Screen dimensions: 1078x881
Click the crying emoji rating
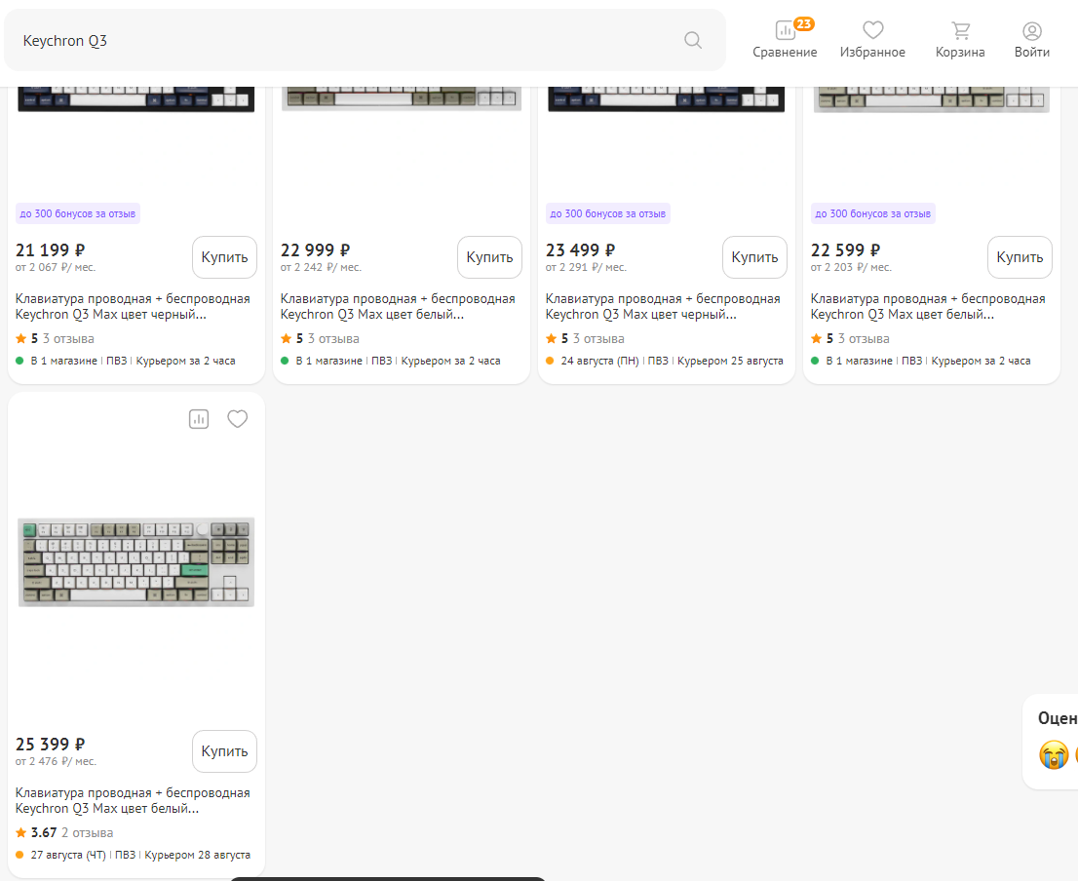(1054, 754)
